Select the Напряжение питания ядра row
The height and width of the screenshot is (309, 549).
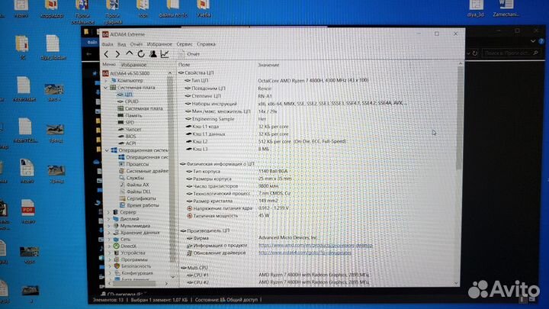[x=317, y=208]
